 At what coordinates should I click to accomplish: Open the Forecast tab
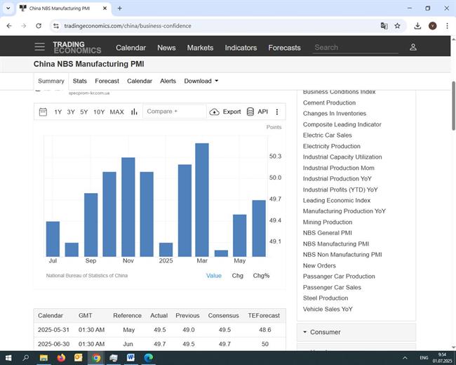click(x=107, y=81)
